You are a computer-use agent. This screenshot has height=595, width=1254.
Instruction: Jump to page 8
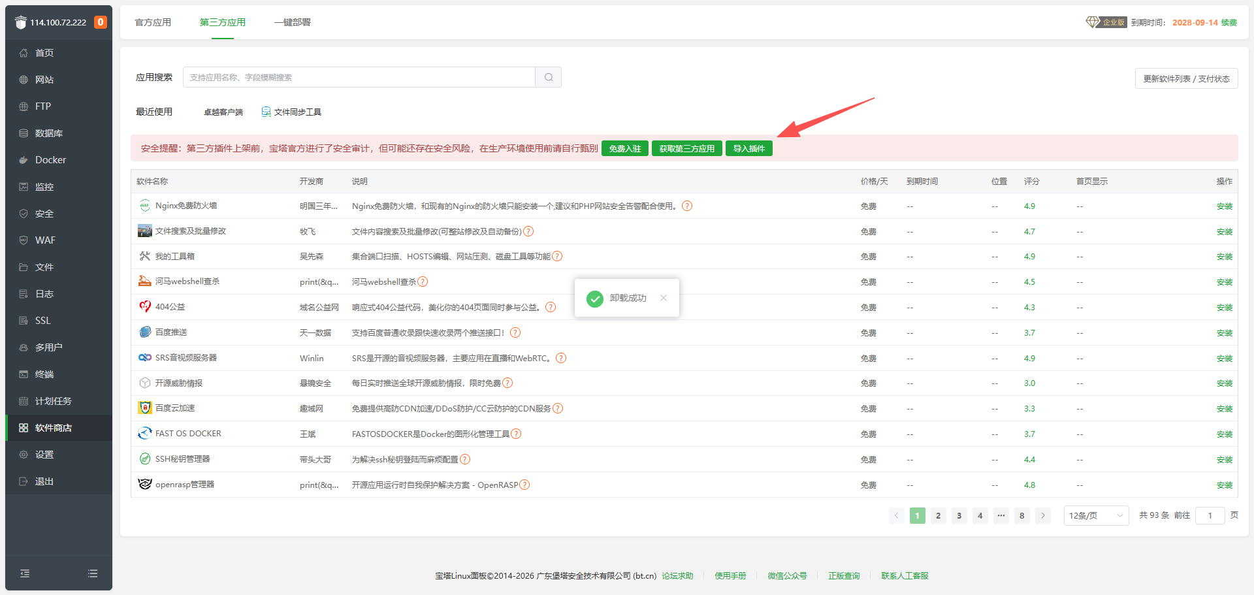tap(1022, 515)
